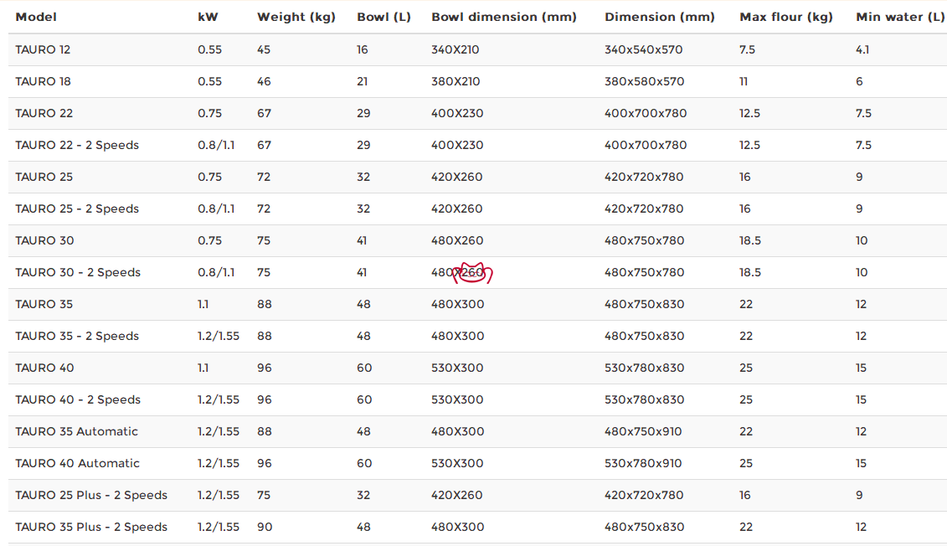Viewport: 947px width, 546px height.
Task: Click dimension value 340x540x570
Action: 644,49
